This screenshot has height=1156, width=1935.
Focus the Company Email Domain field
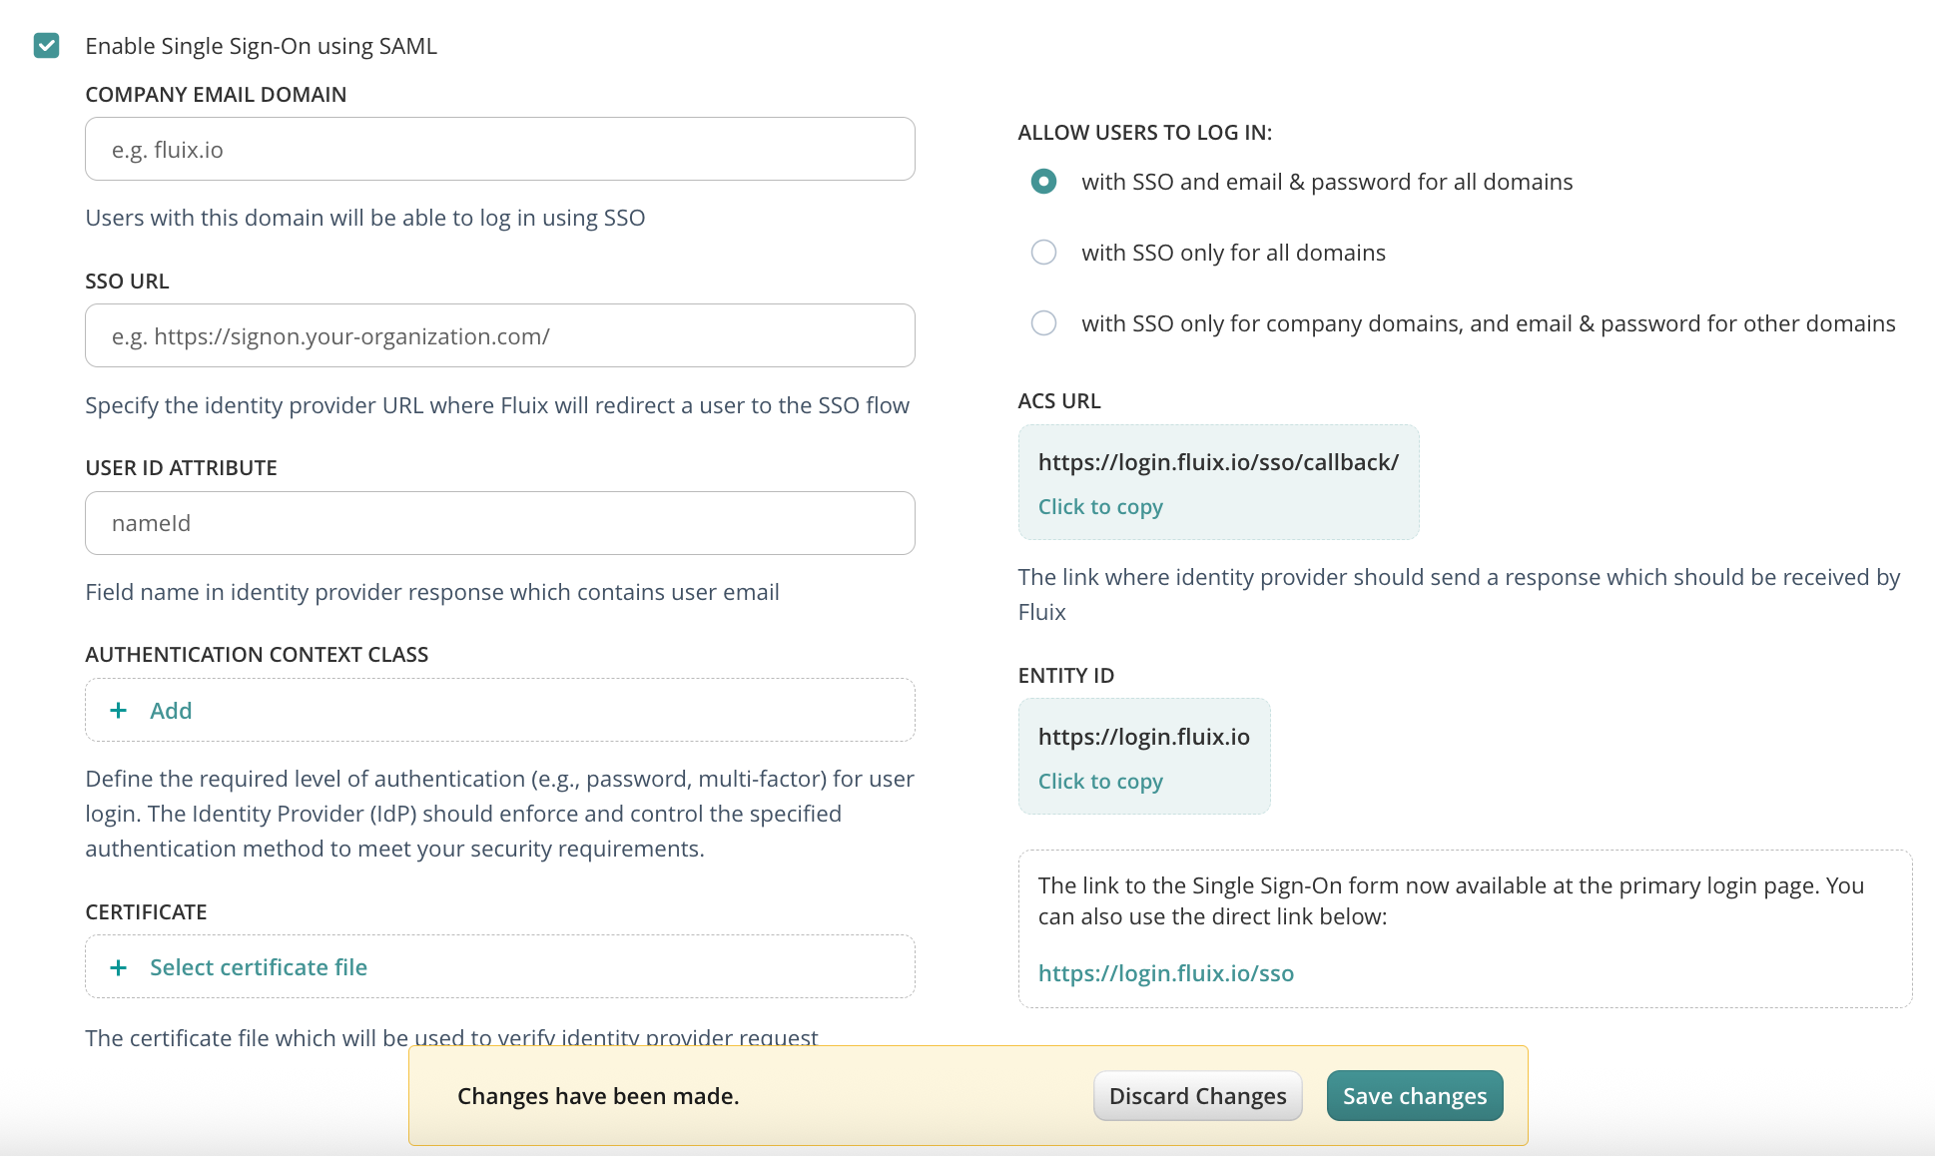point(499,150)
